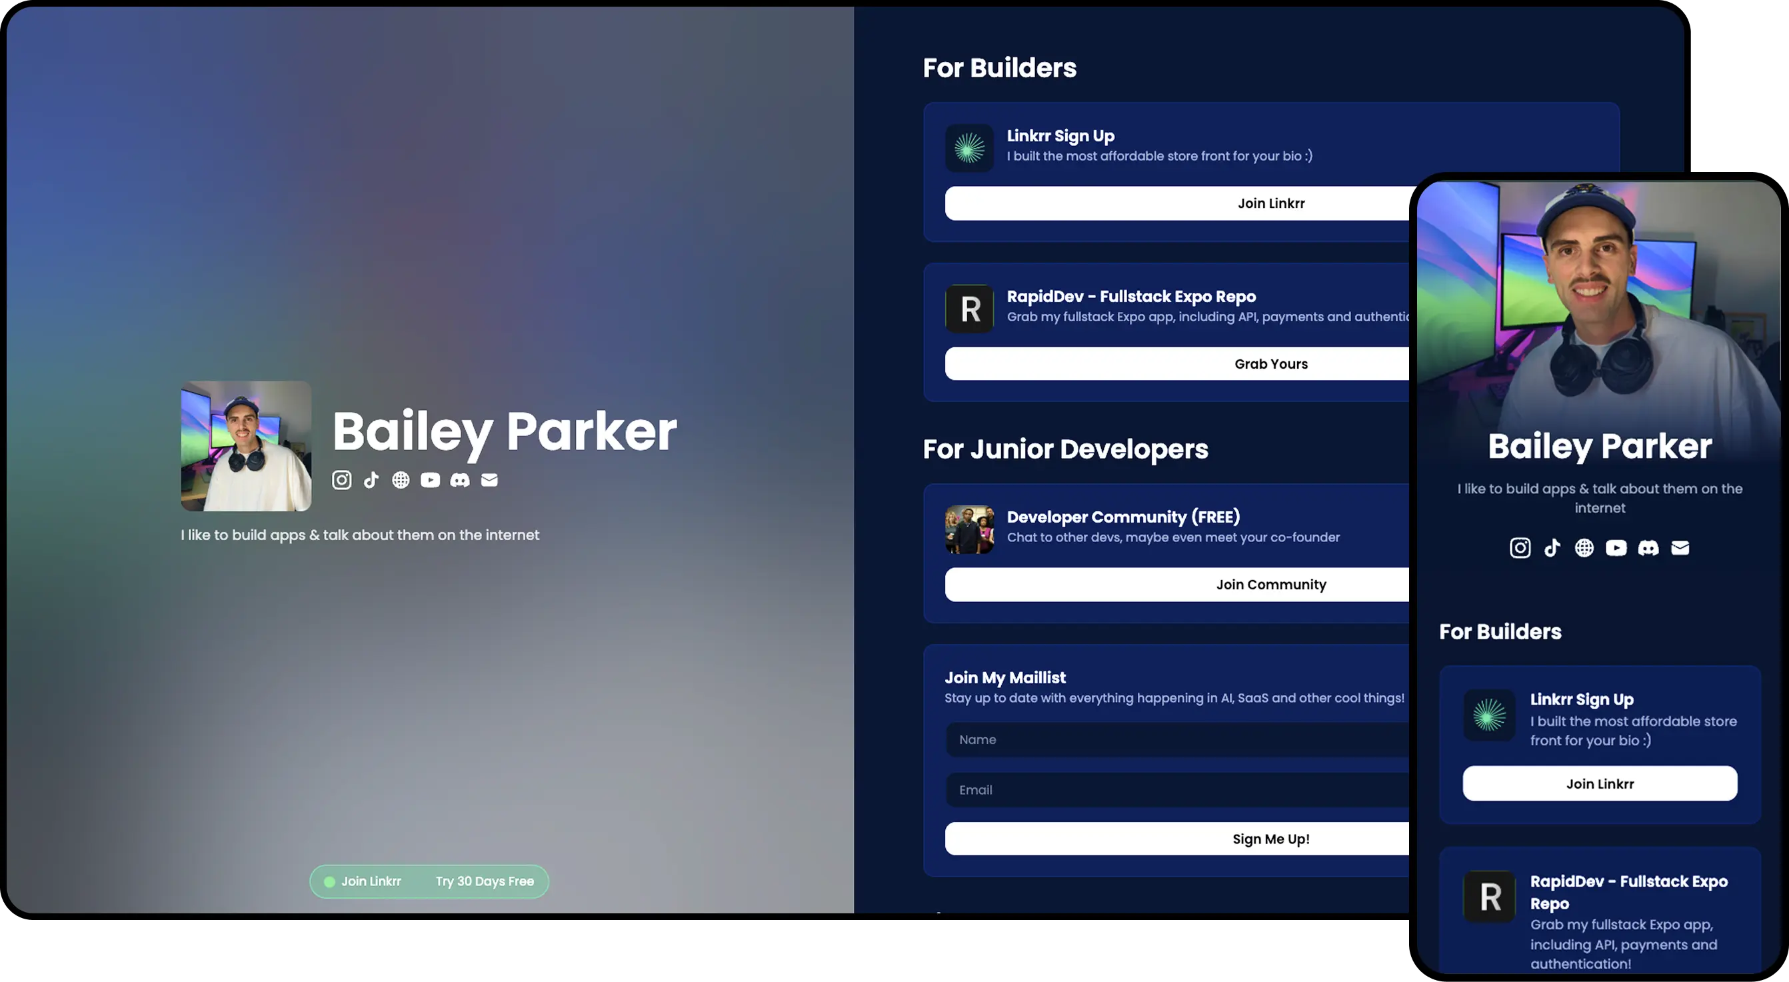The image size is (1789, 982).
Task: Click green Join Linkrr Try 30 Days Free pill
Action: pos(429,881)
